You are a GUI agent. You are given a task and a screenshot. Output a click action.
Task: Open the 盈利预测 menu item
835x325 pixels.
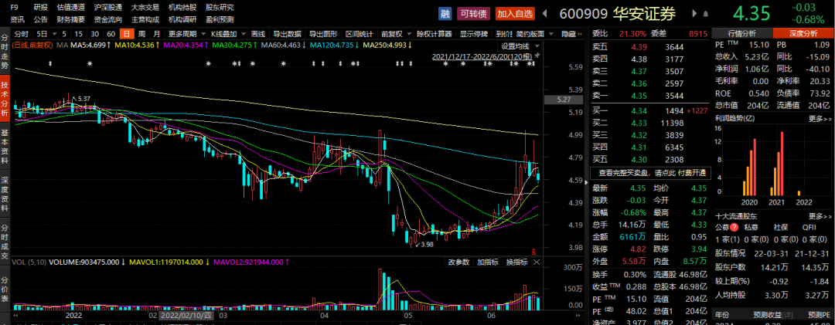point(220,19)
